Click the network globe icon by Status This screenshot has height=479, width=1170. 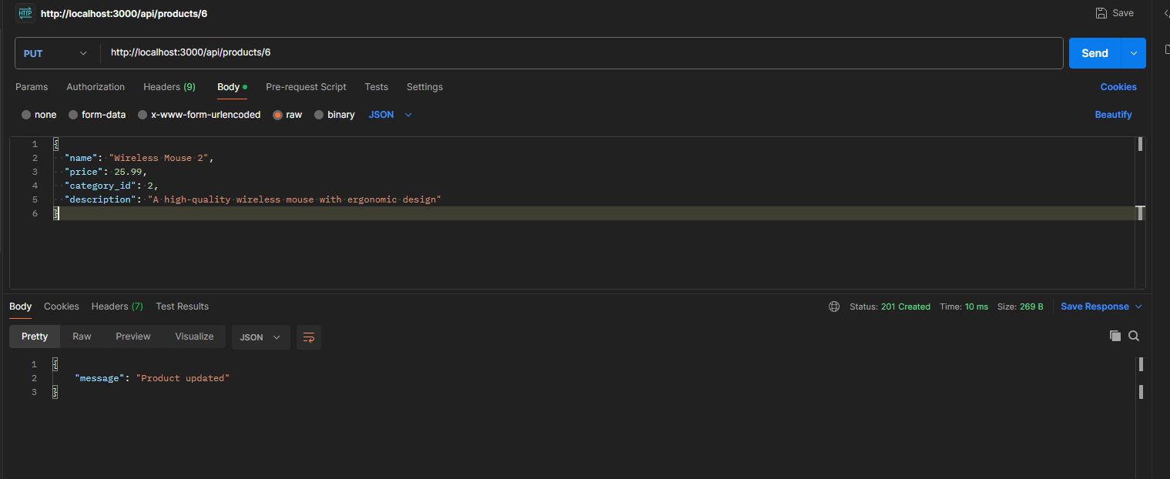(x=834, y=306)
